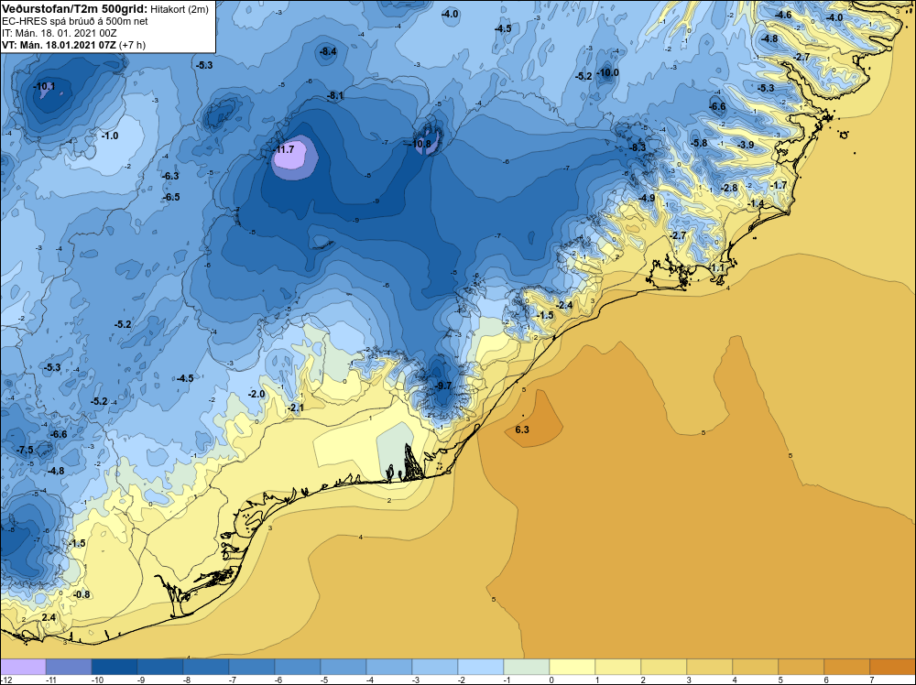Click the -2.1 temperature label

pyautogui.click(x=296, y=408)
